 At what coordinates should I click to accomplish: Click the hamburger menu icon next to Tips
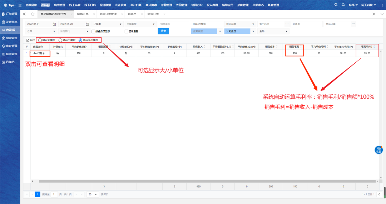[20, 5]
